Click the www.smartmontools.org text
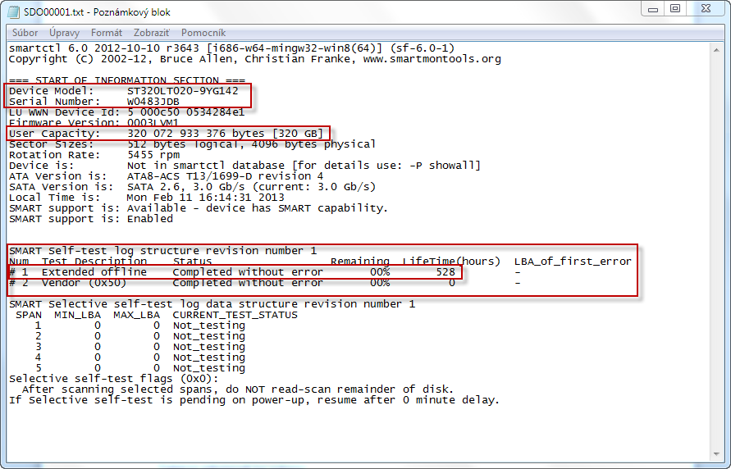Screen dimensions: 731x469 point(432,59)
